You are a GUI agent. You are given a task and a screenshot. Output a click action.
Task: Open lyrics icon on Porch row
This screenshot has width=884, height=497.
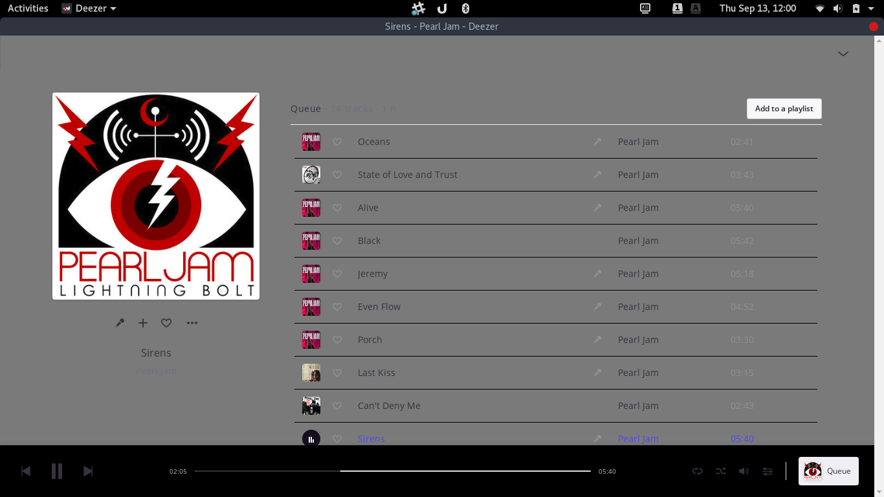598,340
